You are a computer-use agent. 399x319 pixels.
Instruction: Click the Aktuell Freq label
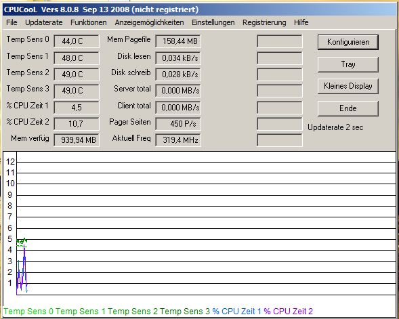coord(131,138)
